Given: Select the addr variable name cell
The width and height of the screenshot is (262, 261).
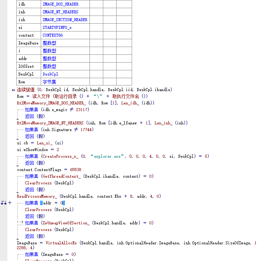Looking at the screenshot, I should [x=28, y=58].
